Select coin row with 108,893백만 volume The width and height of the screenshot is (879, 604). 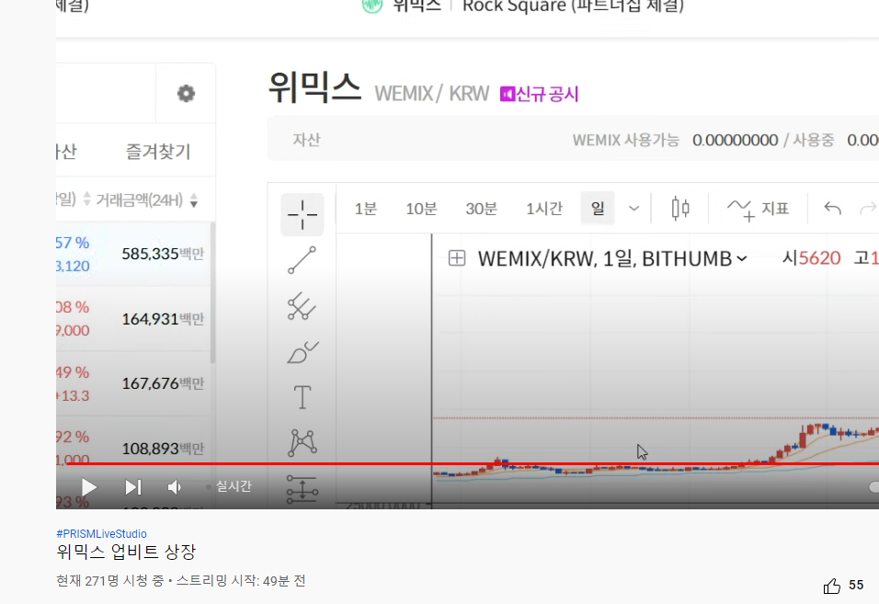(136, 449)
